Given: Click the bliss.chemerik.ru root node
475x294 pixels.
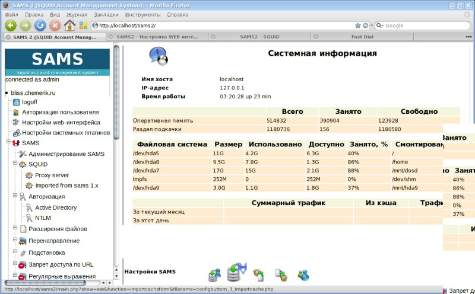Looking at the screenshot, I should click(33, 93).
